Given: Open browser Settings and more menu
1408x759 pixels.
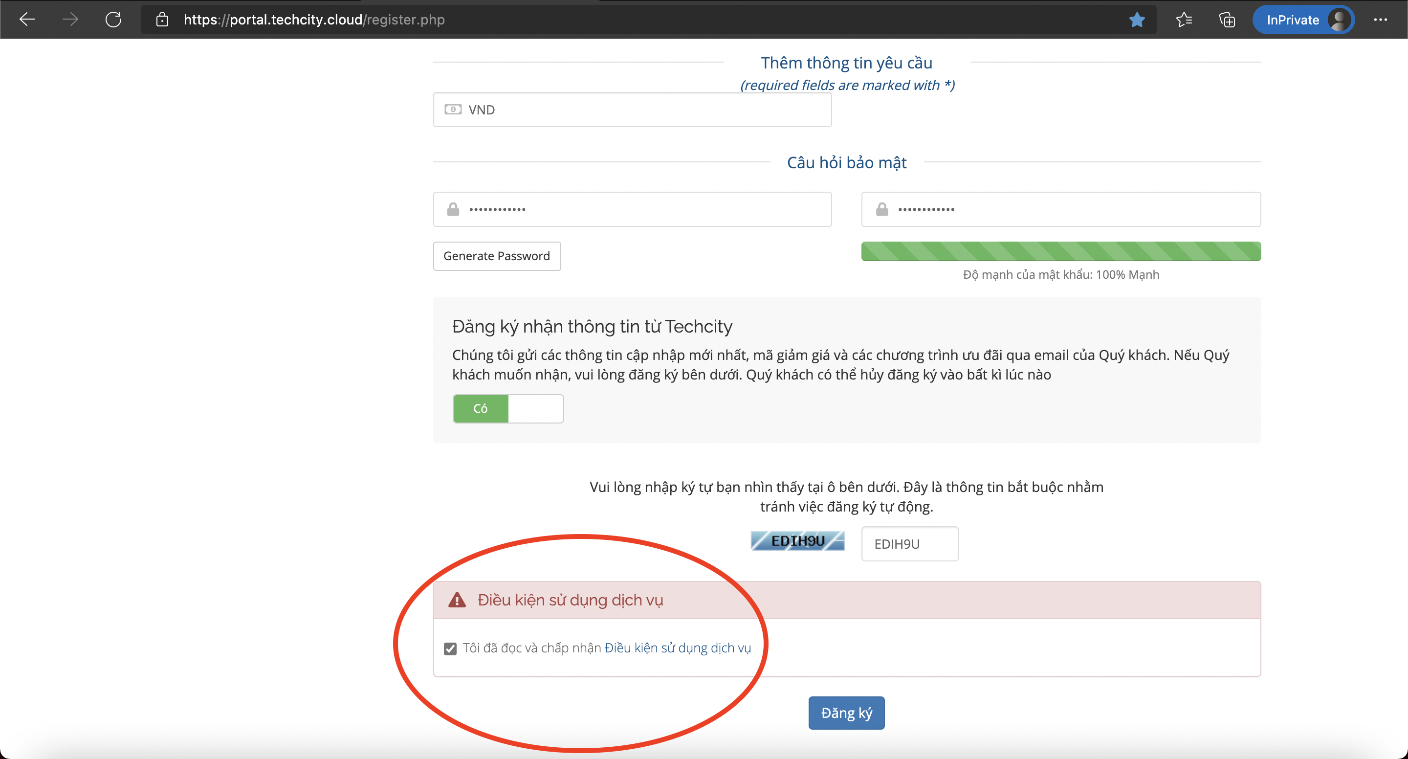Looking at the screenshot, I should click(1380, 20).
